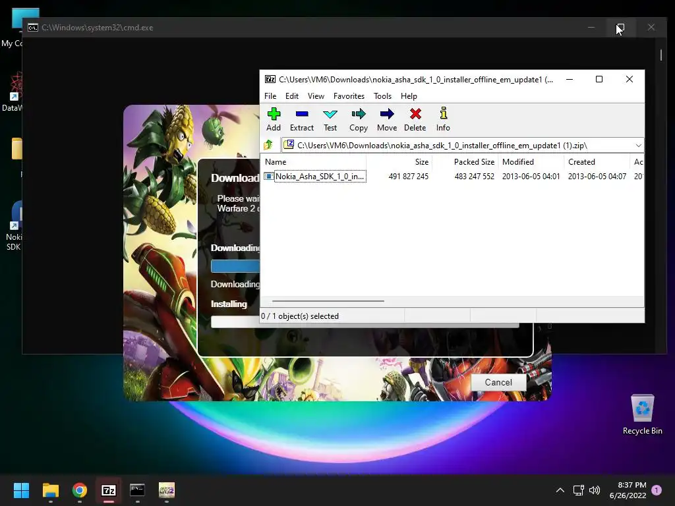Click the 7-Zip title bar icon
Viewport: 675px width, 506px height.
point(270,79)
